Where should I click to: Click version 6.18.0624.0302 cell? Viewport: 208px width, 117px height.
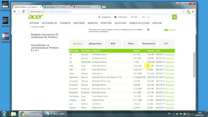[x=139, y=77]
